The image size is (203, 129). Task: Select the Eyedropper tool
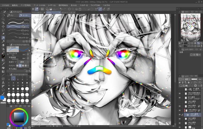(x=3, y=64)
